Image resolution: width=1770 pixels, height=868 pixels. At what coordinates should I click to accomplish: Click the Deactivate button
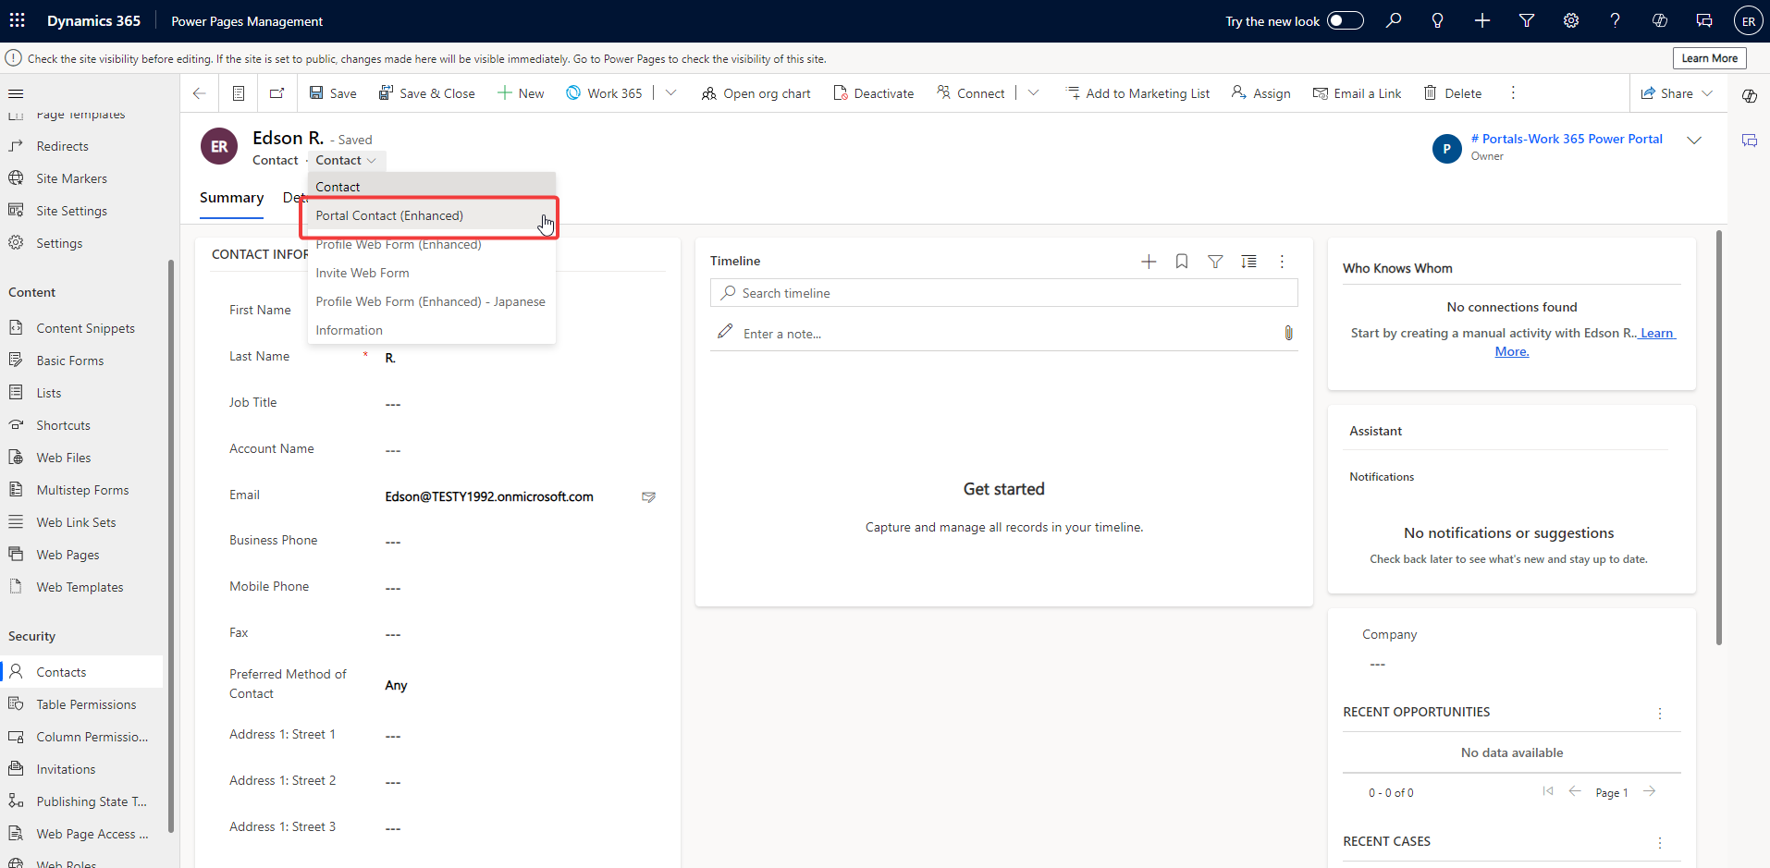(x=874, y=93)
